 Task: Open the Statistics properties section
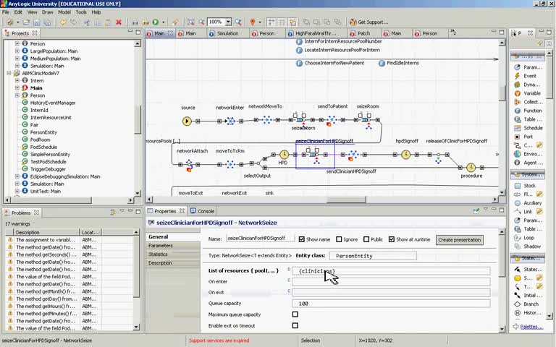pyautogui.click(x=173, y=254)
